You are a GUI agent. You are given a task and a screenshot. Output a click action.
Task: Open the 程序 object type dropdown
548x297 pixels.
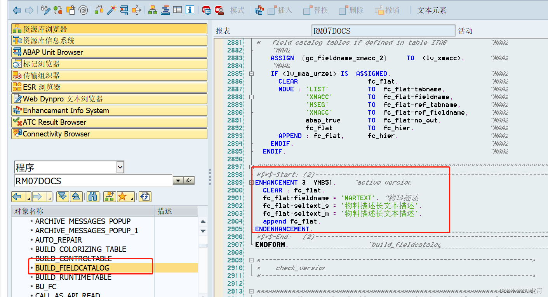(x=120, y=168)
